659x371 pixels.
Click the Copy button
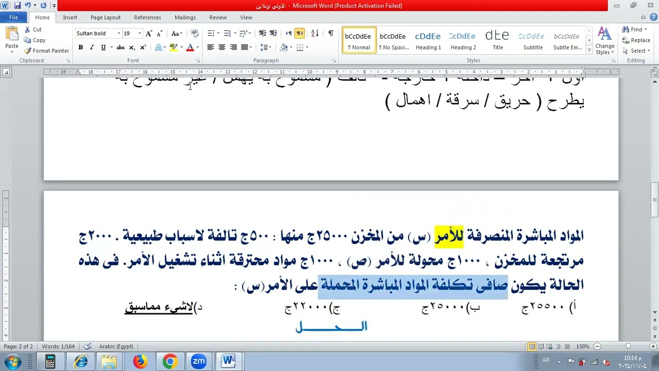tap(34, 40)
